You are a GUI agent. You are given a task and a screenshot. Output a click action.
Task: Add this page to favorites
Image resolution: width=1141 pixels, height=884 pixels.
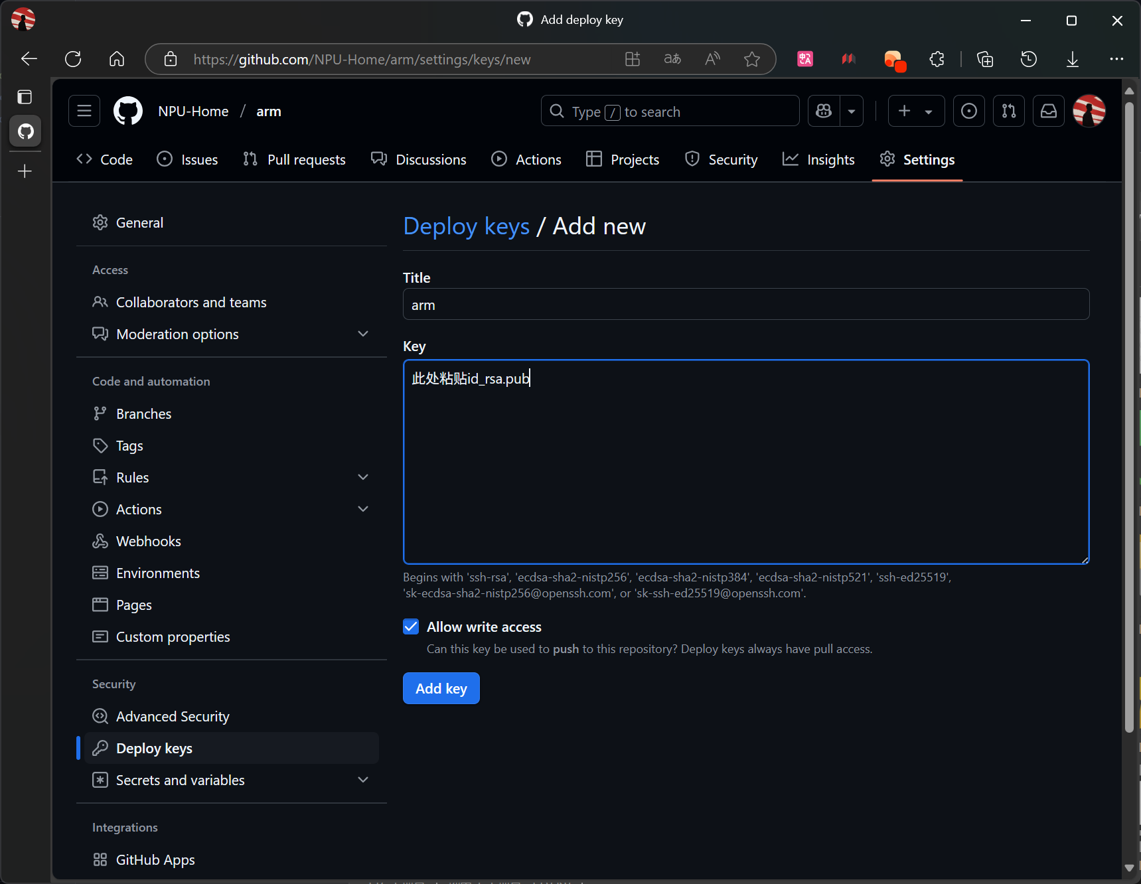point(752,59)
